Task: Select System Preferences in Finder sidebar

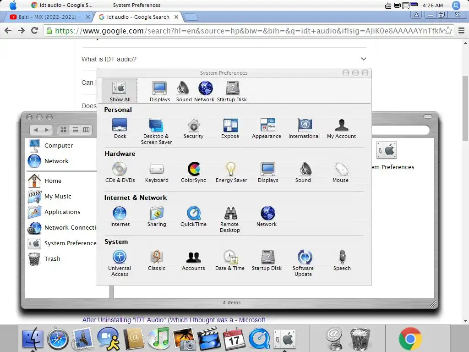Action: (62, 243)
